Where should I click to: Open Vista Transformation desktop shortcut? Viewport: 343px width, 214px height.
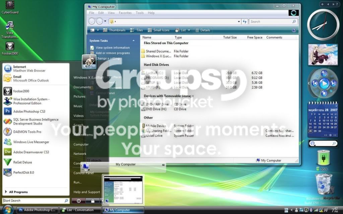[x=10, y=30]
